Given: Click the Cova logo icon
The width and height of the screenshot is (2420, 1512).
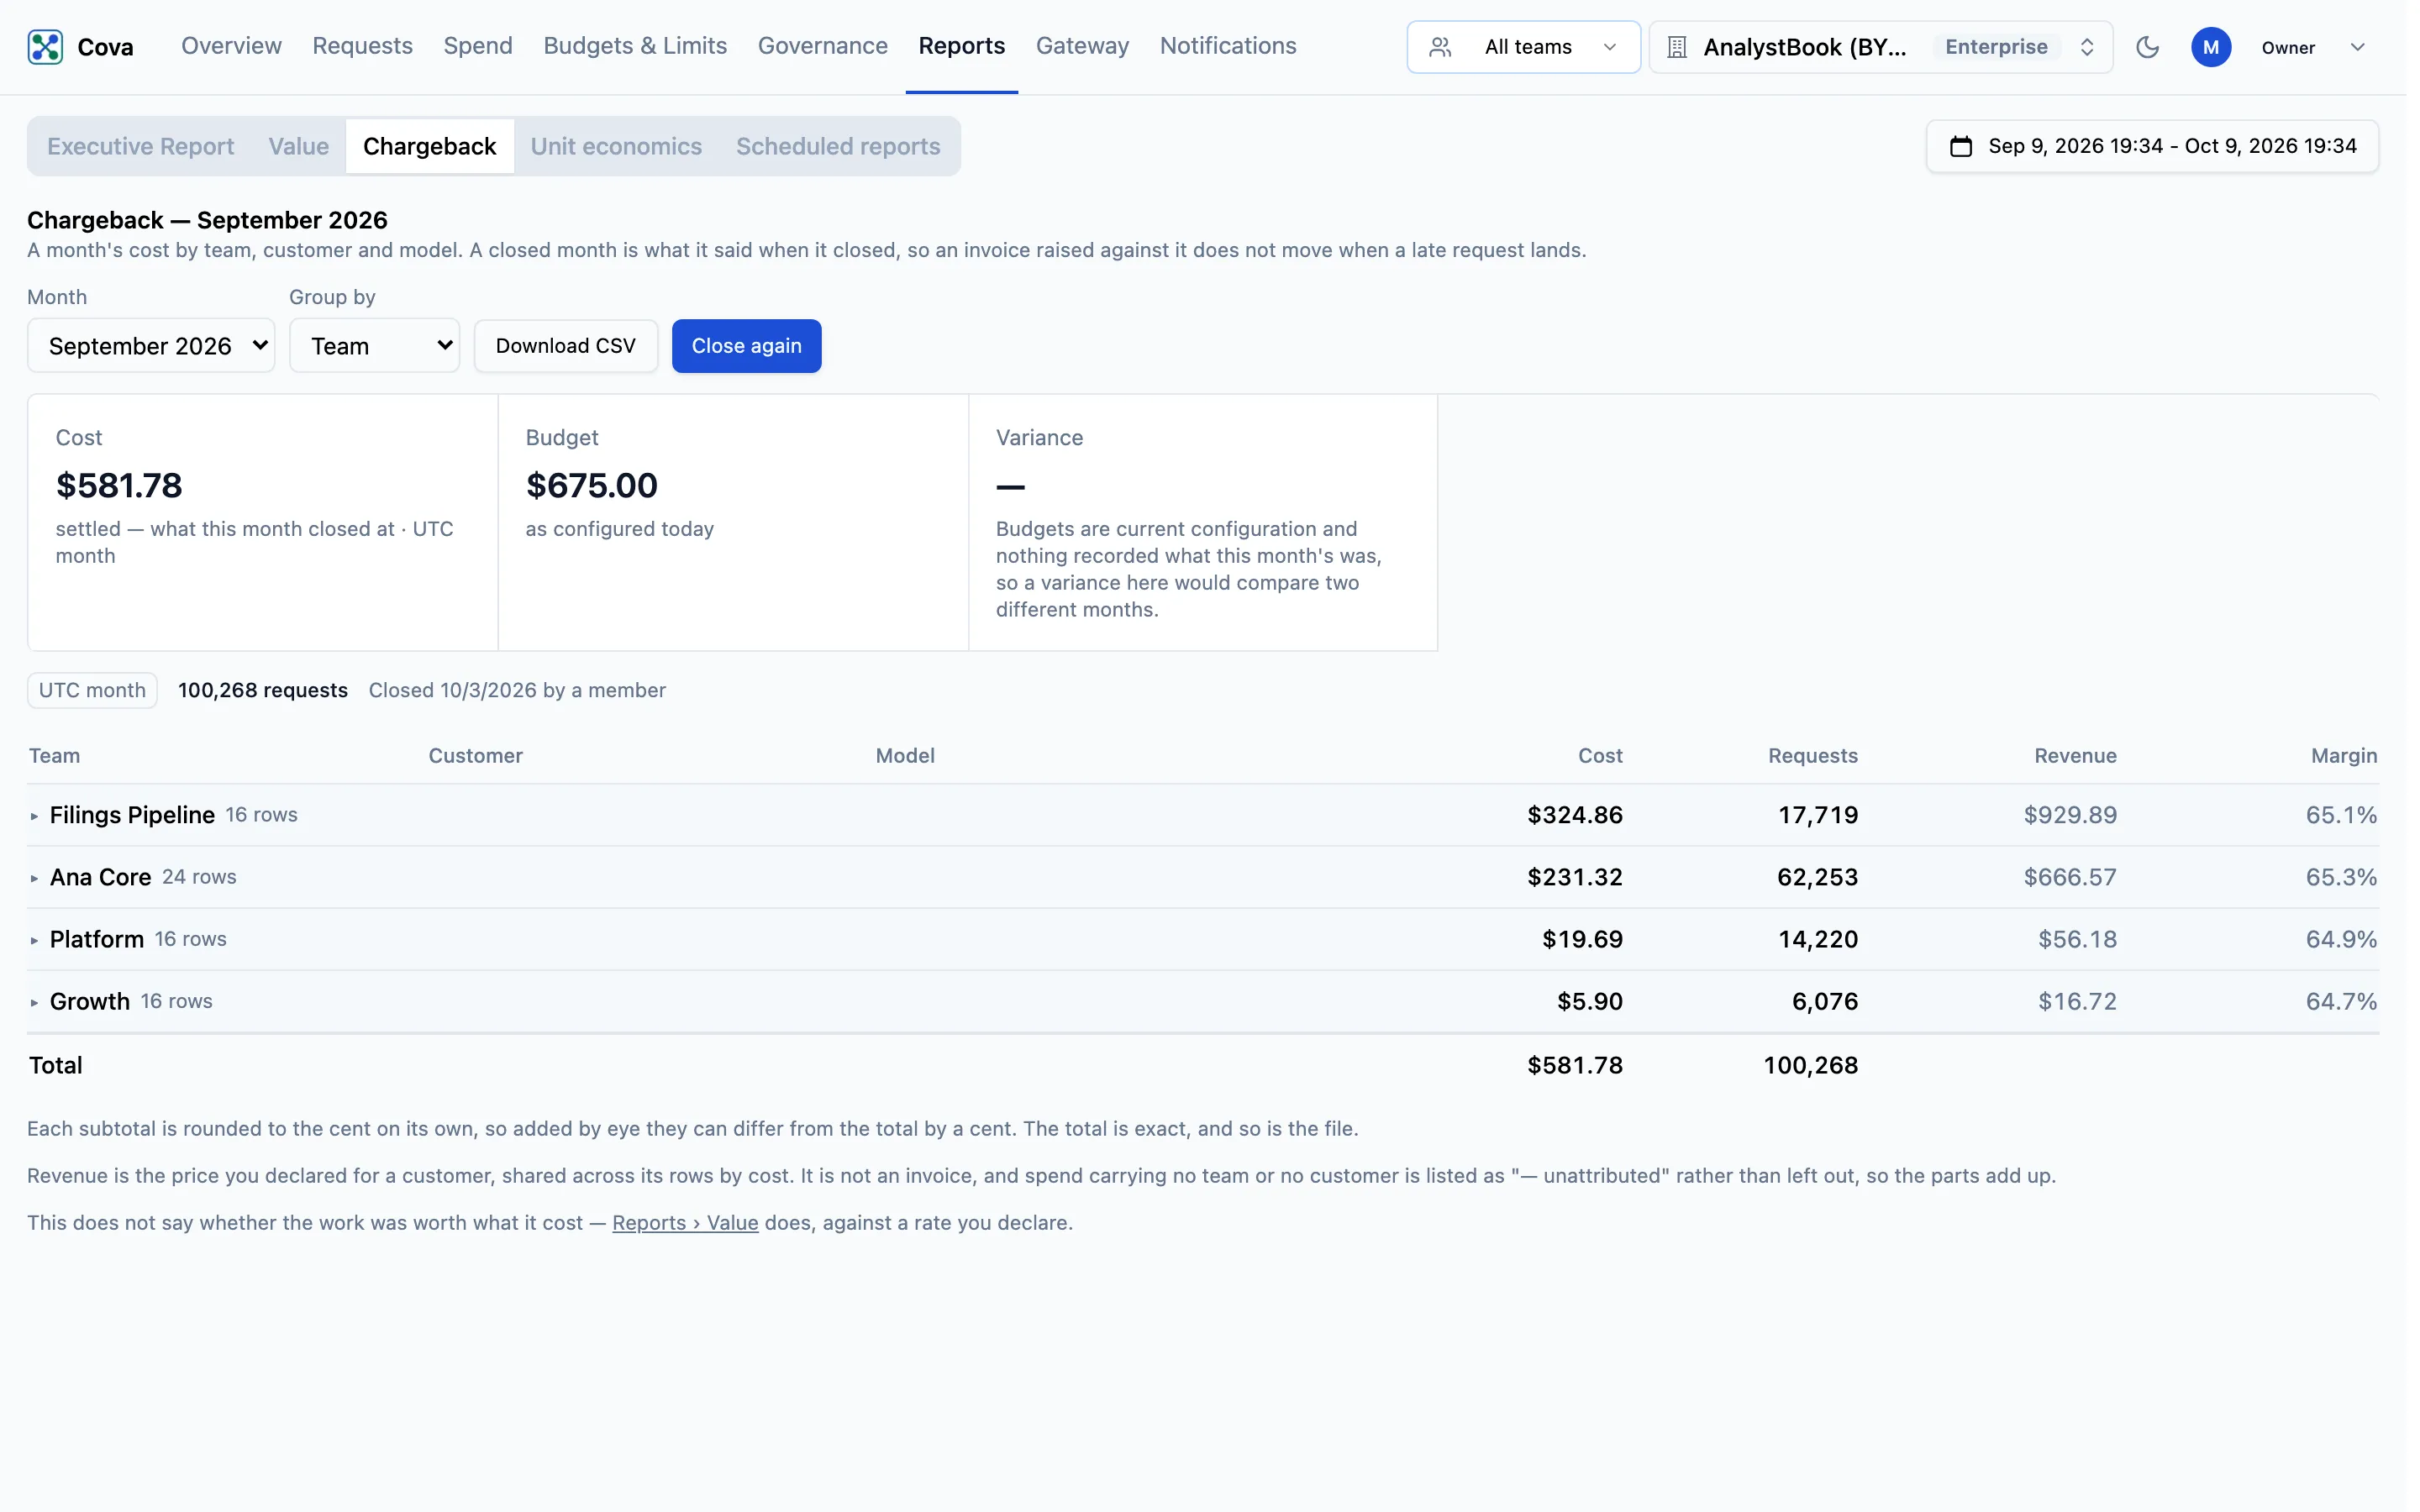Looking at the screenshot, I should [45, 47].
